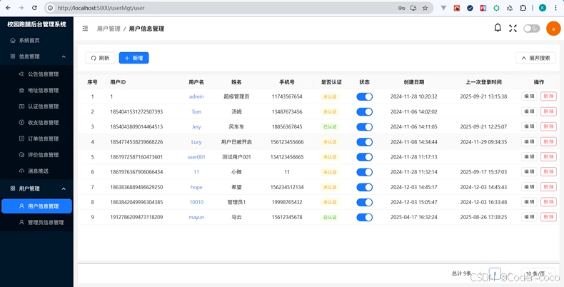Click user ID 1854041531272507393

click(136, 112)
